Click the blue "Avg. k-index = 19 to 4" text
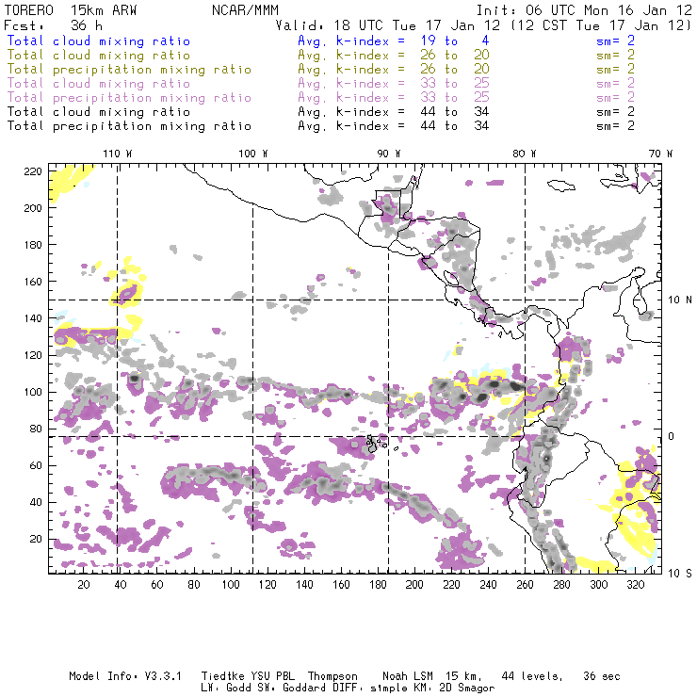697x697 pixels. click(394, 41)
